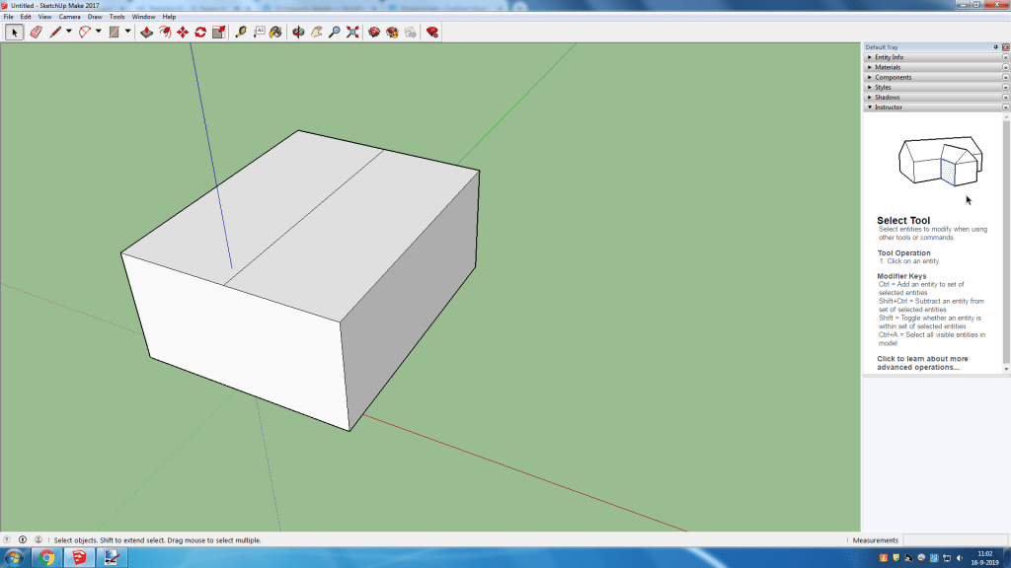Collapse the Instructor panel
Image resolution: width=1011 pixels, height=568 pixels.
889,106
